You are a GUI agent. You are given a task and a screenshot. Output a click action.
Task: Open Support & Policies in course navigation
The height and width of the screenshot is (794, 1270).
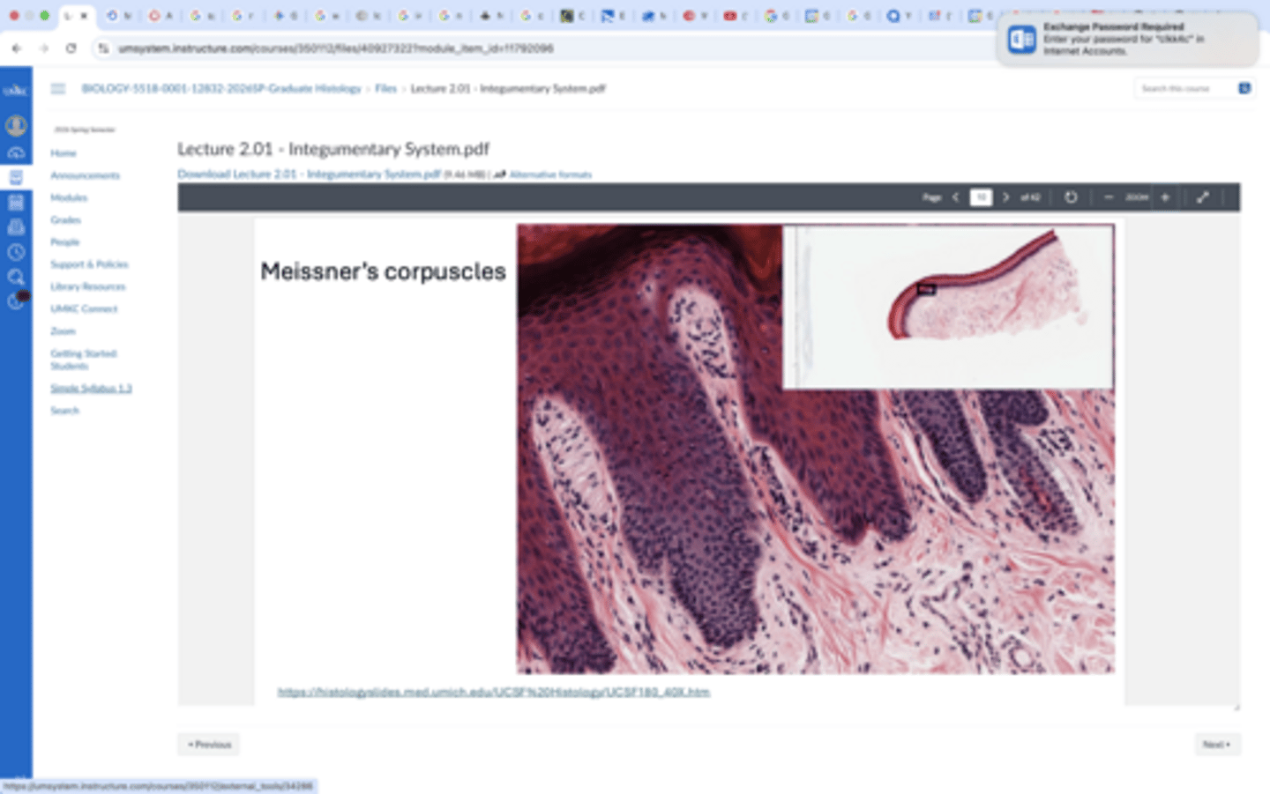coord(89,264)
